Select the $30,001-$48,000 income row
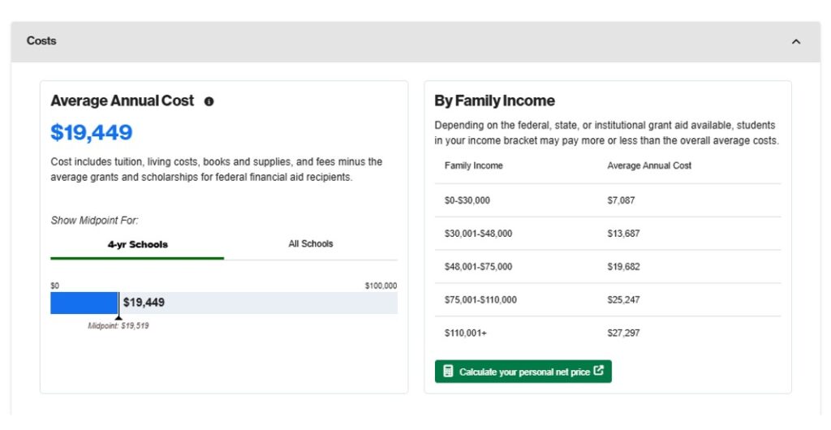831x430 pixels. pyautogui.click(x=478, y=234)
